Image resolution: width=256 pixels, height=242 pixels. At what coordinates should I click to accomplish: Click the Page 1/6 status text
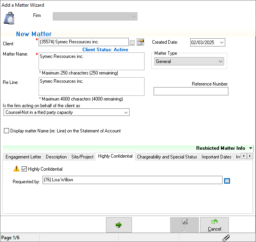[10, 238]
